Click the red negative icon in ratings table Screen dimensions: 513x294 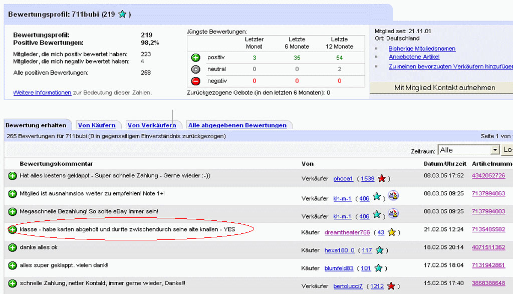[196, 81]
